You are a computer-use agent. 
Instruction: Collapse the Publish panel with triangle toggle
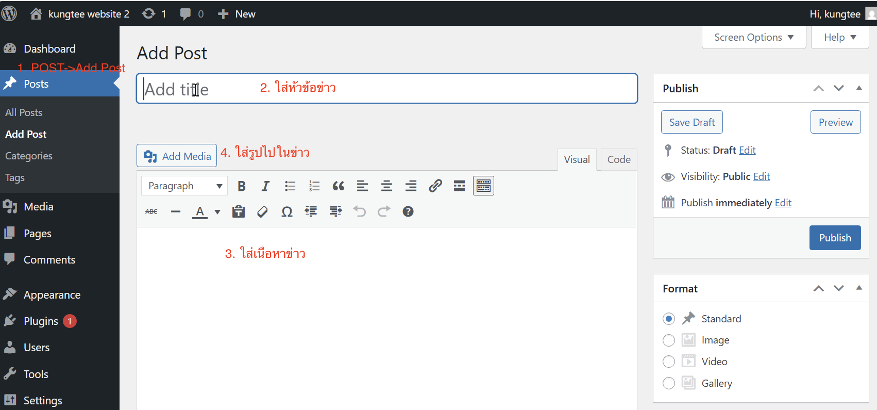coord(859,88)
